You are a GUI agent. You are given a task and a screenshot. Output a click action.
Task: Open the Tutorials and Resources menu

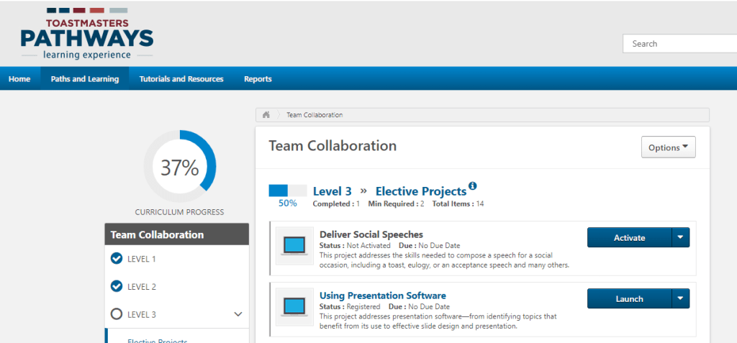[x=181, y=79]
